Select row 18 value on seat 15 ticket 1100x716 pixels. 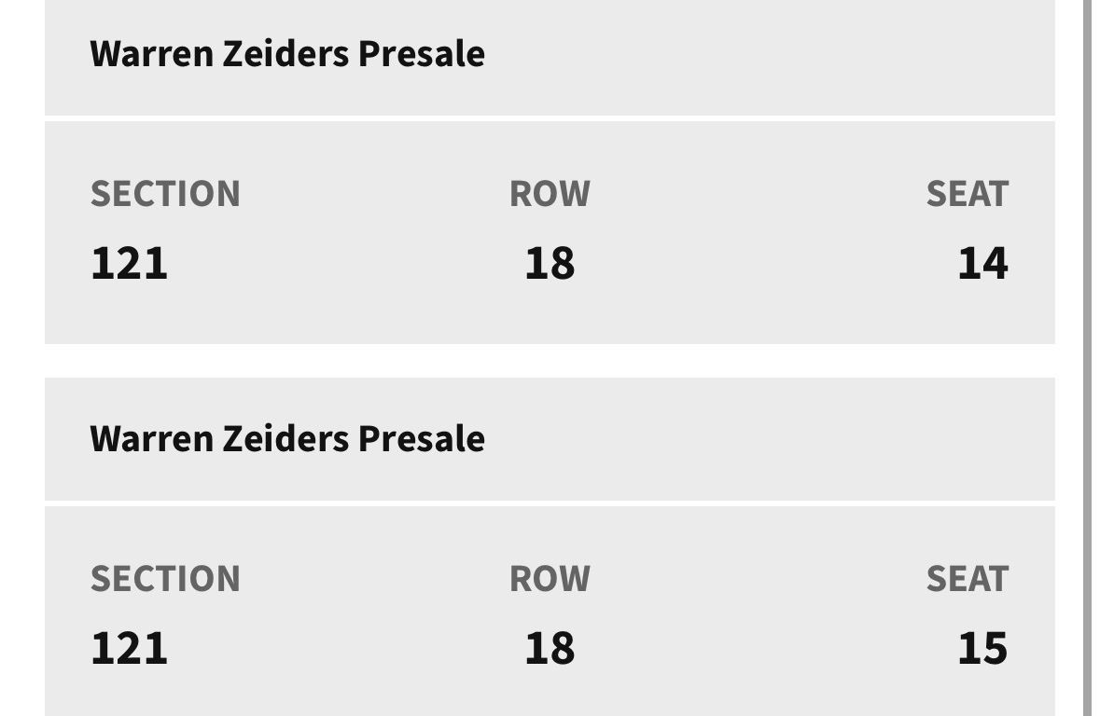click(550, 648)
